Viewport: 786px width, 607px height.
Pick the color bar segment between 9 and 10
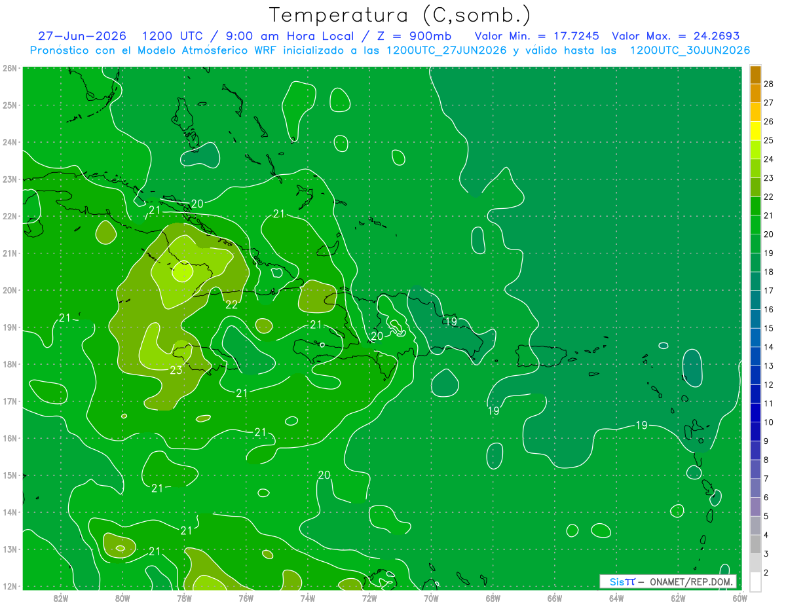[x=755, y=432]
